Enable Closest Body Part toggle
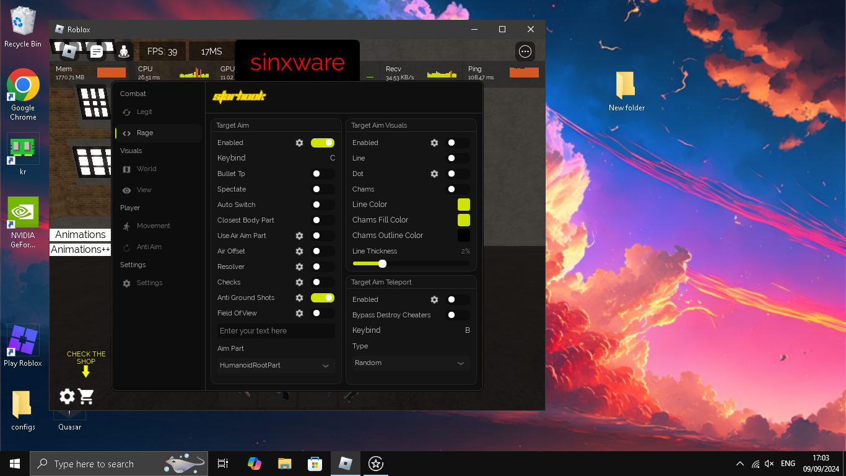Screen dimensions: 846x476 [323, 220]
